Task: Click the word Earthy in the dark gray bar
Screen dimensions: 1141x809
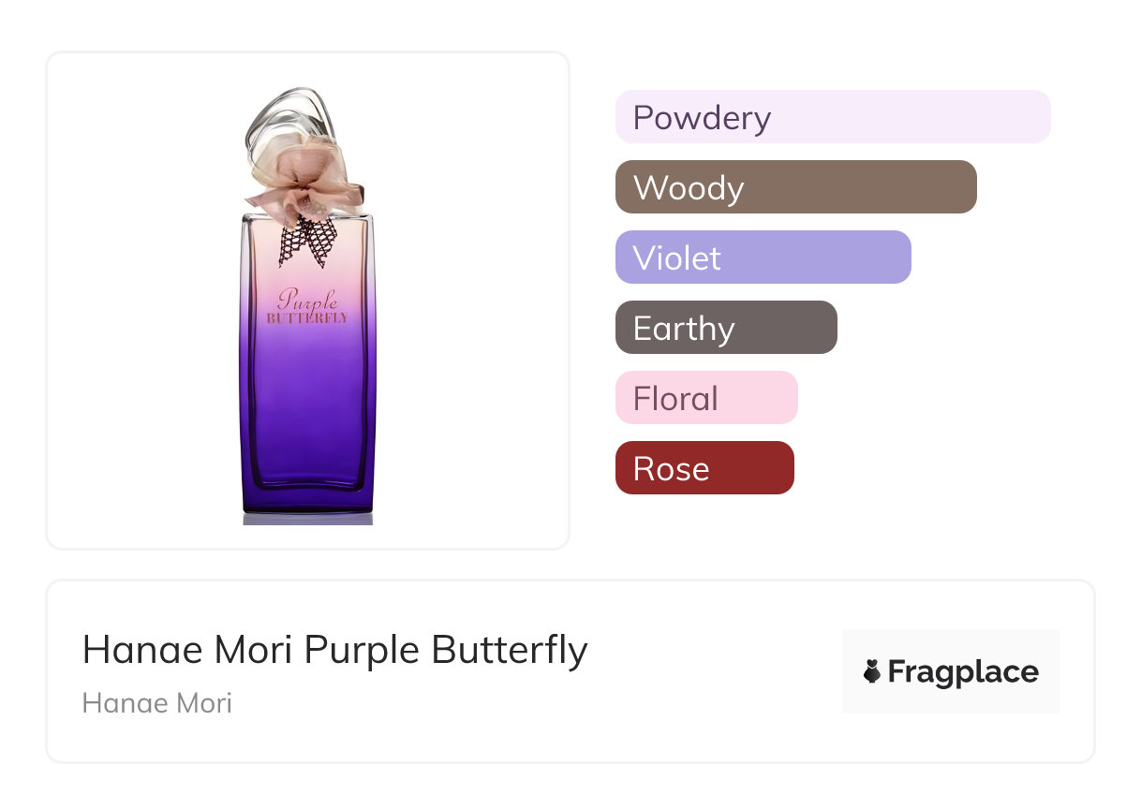Action: 684,329
